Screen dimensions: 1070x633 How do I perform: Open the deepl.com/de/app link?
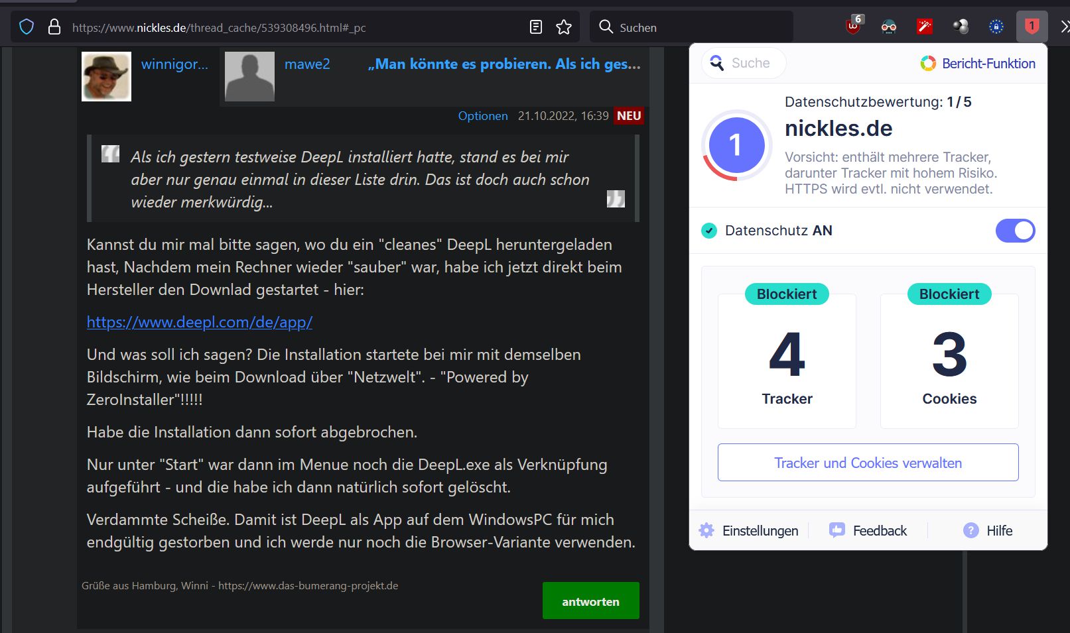pyautogui.click(x=200, y=322)
